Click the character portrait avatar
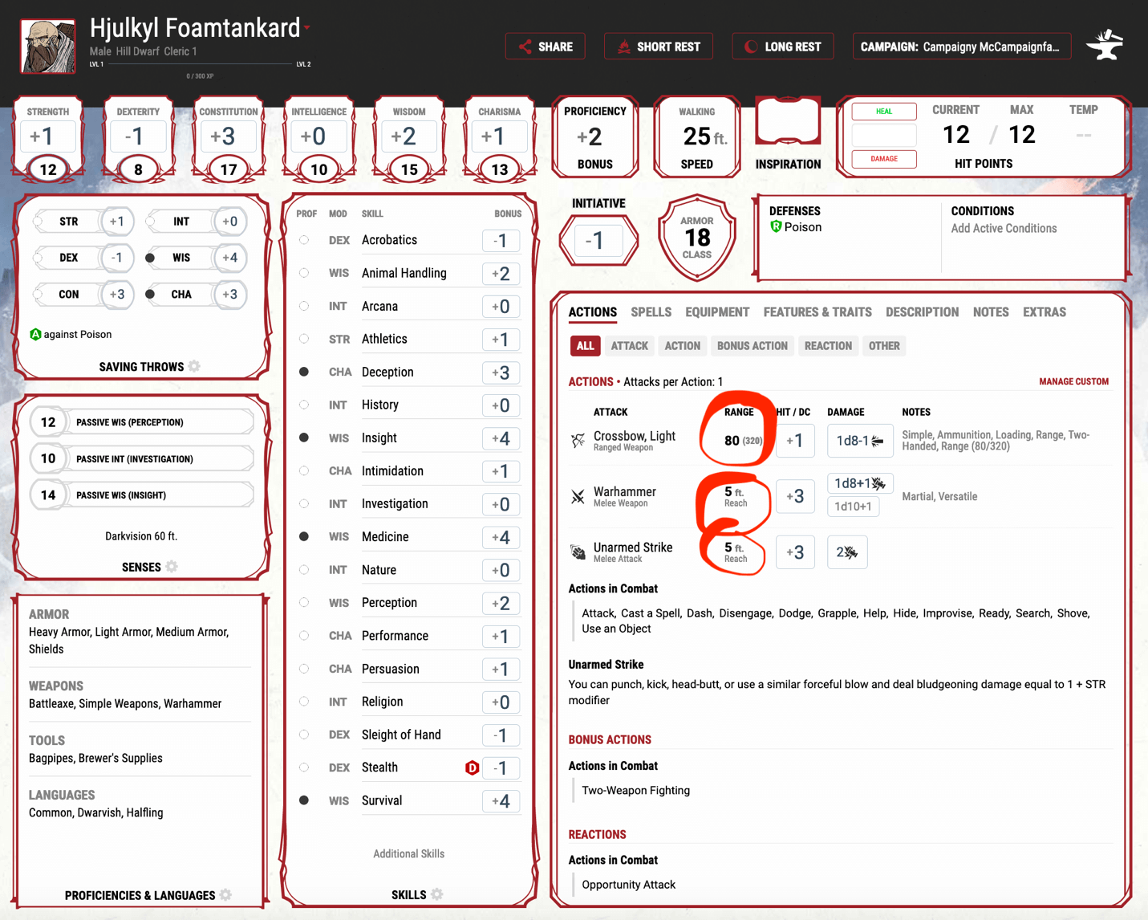 48,47
